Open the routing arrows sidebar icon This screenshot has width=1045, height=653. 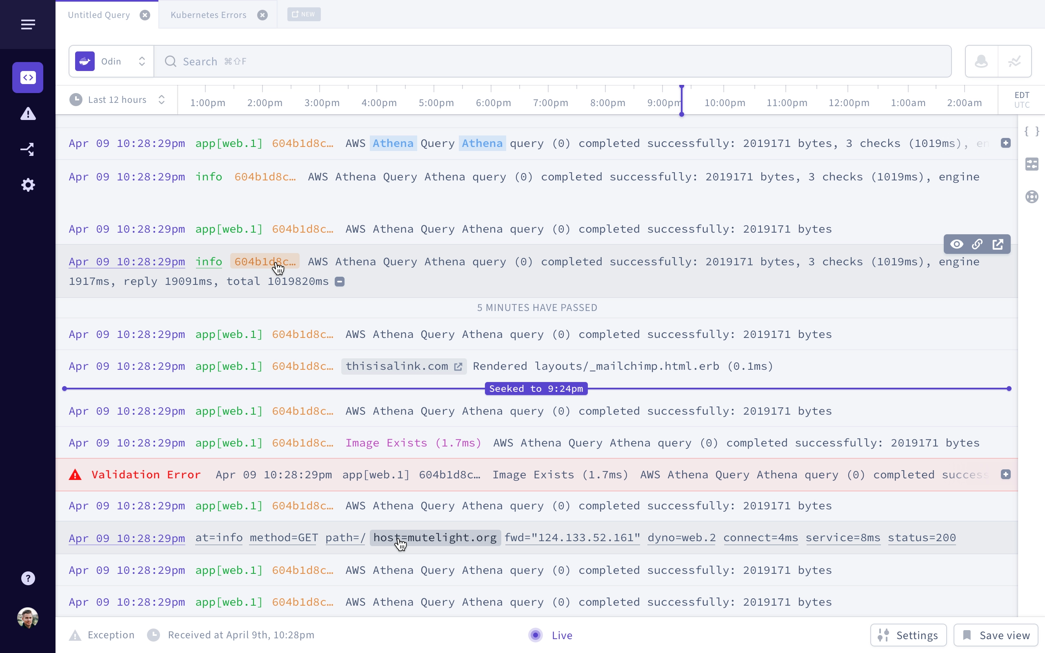[28, 149]
